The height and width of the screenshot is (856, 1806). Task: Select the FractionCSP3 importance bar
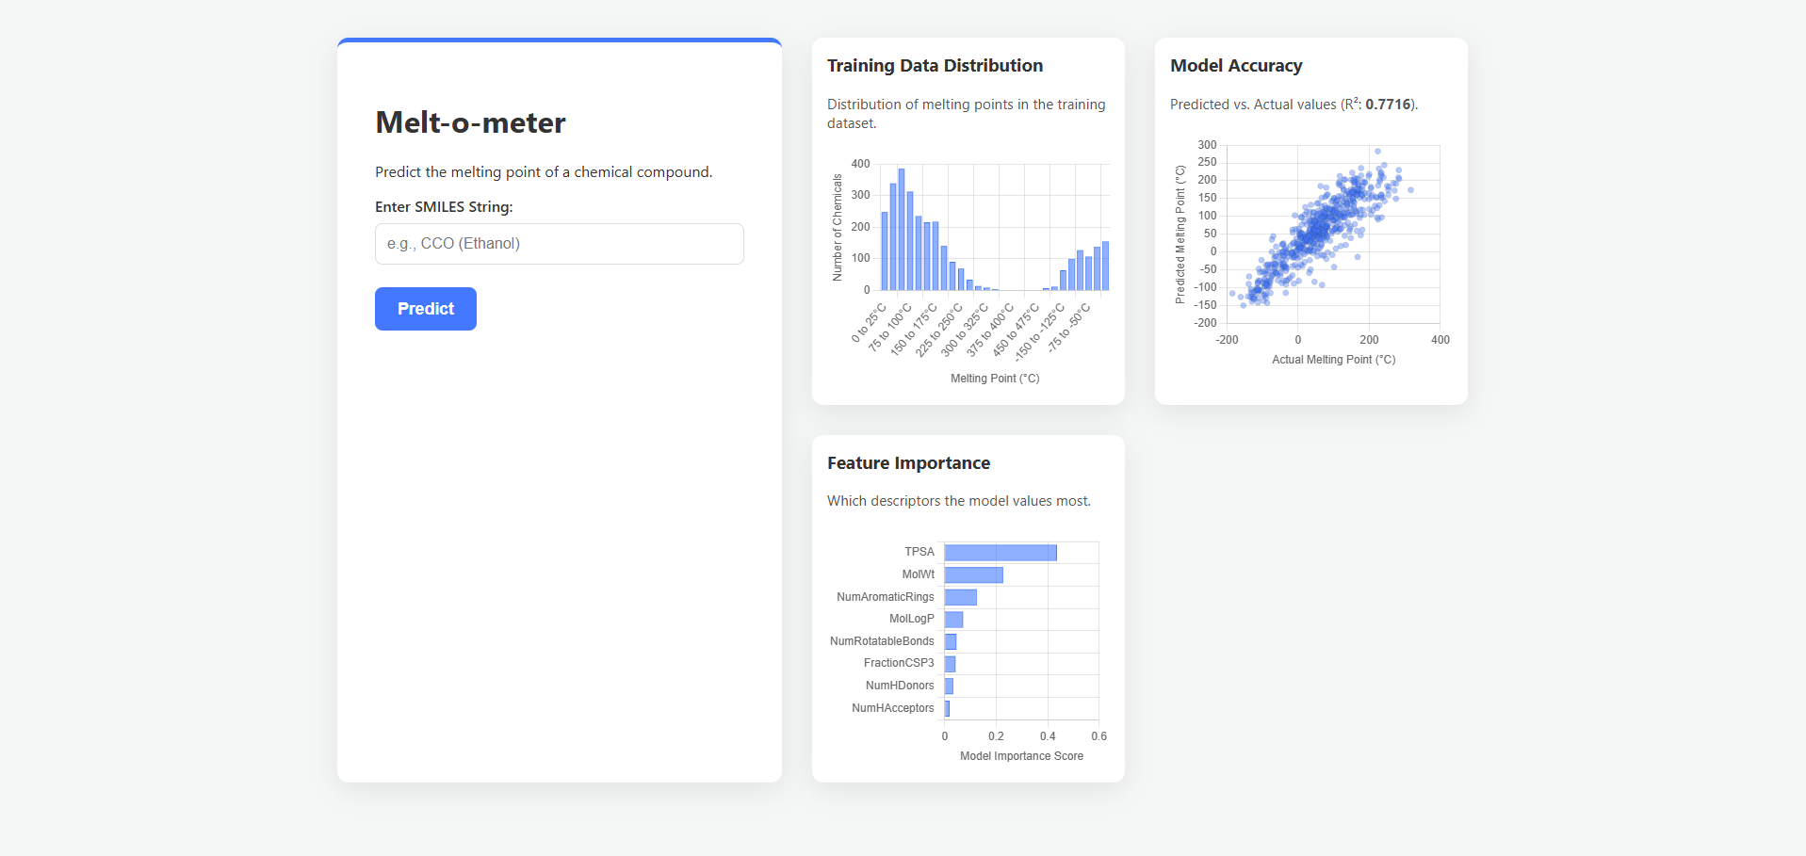pyautogui.click(x=950, y=664)
